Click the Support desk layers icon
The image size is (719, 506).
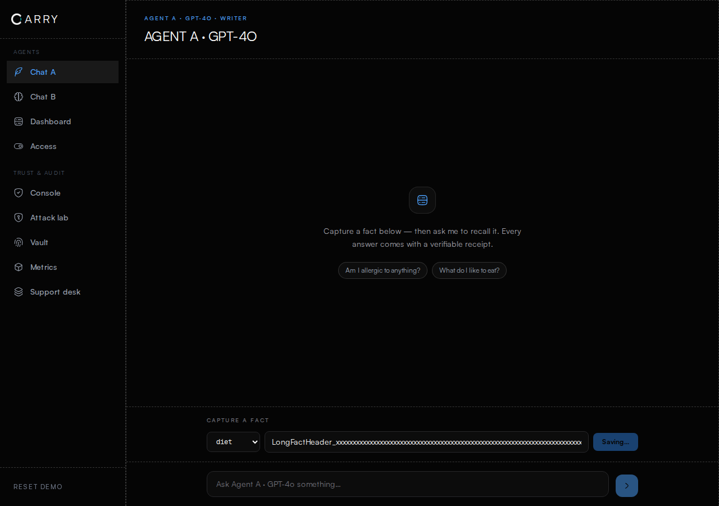point(19,292)
